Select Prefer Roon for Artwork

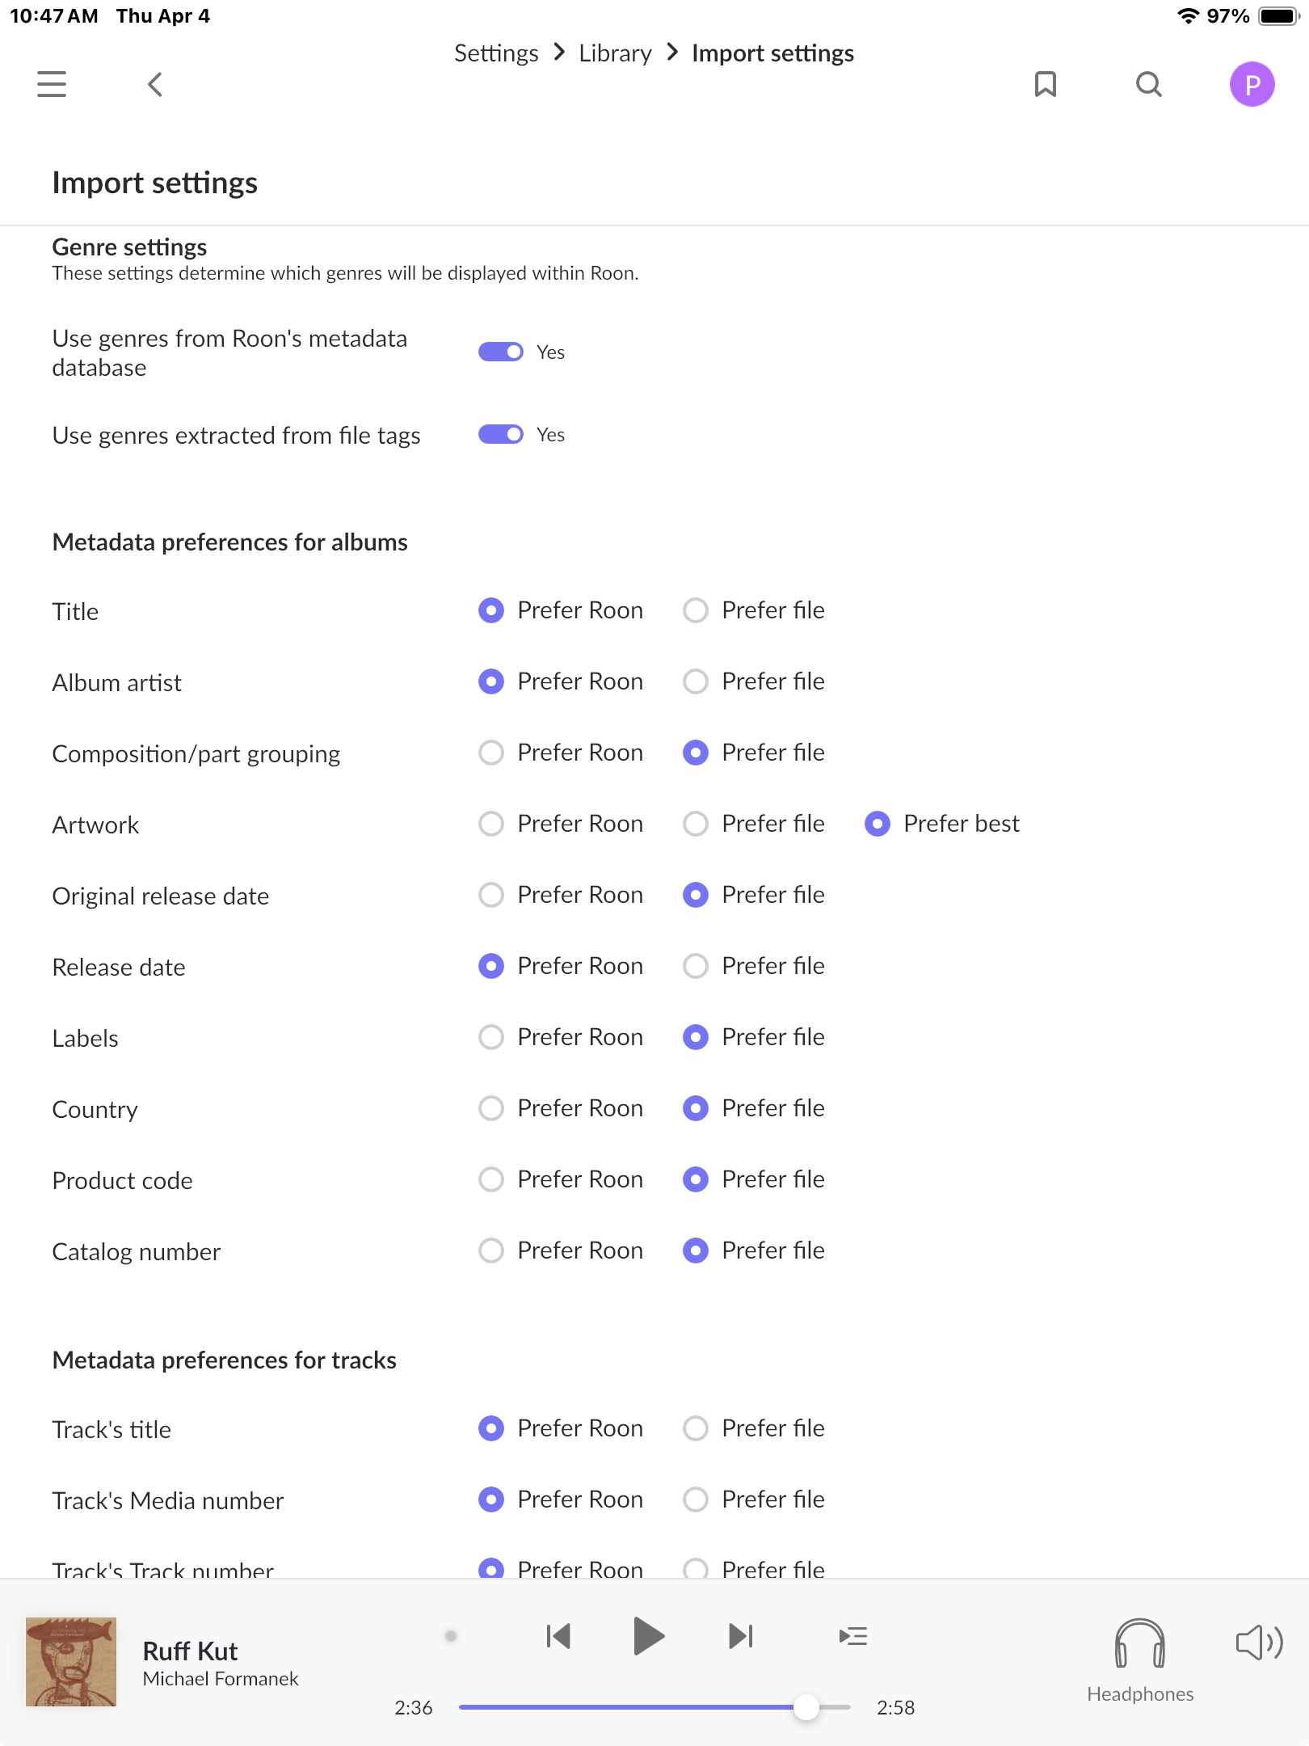click(561, 824)
